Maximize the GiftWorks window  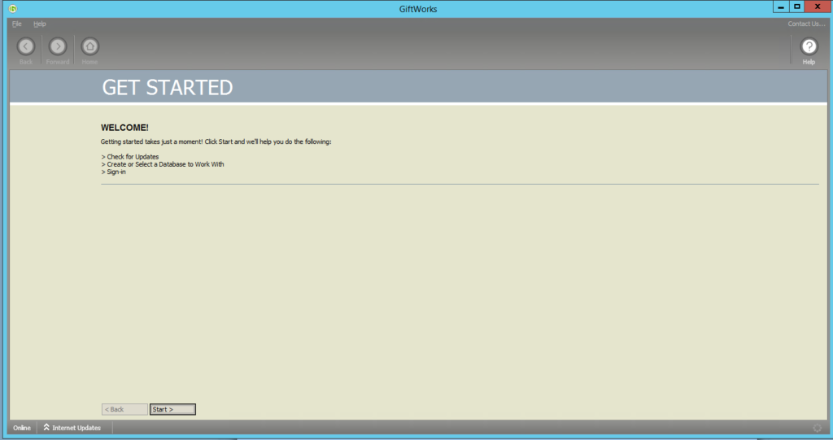click(797, 7)
